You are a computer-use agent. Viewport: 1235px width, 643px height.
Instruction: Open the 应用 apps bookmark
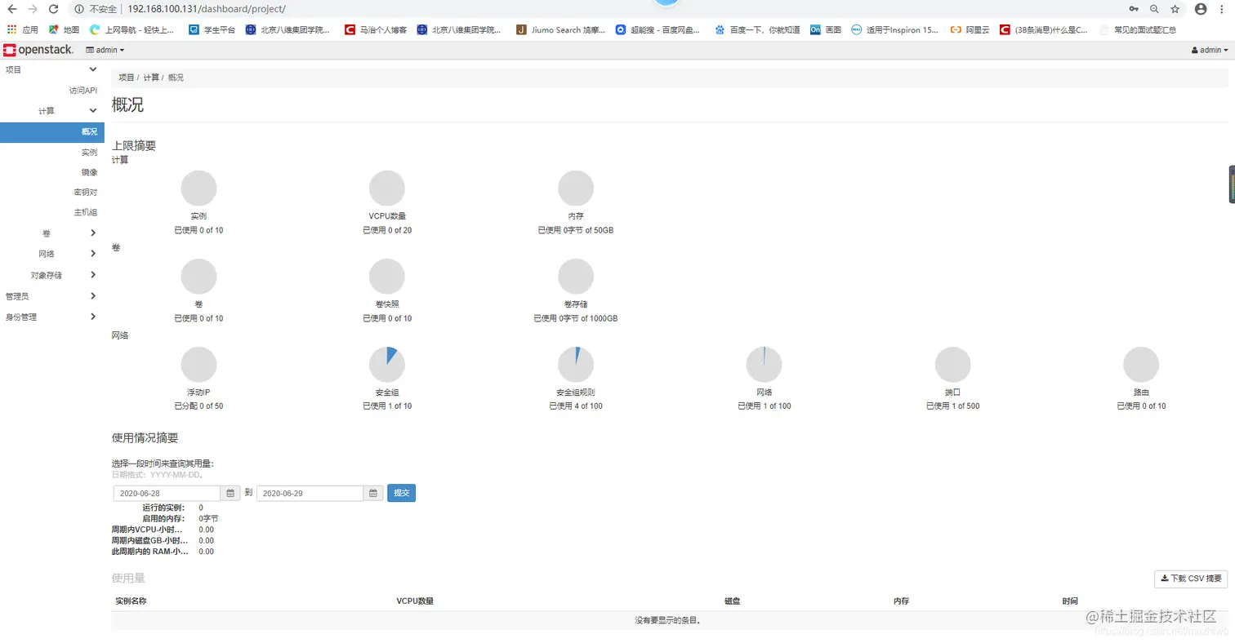(23, 29)
